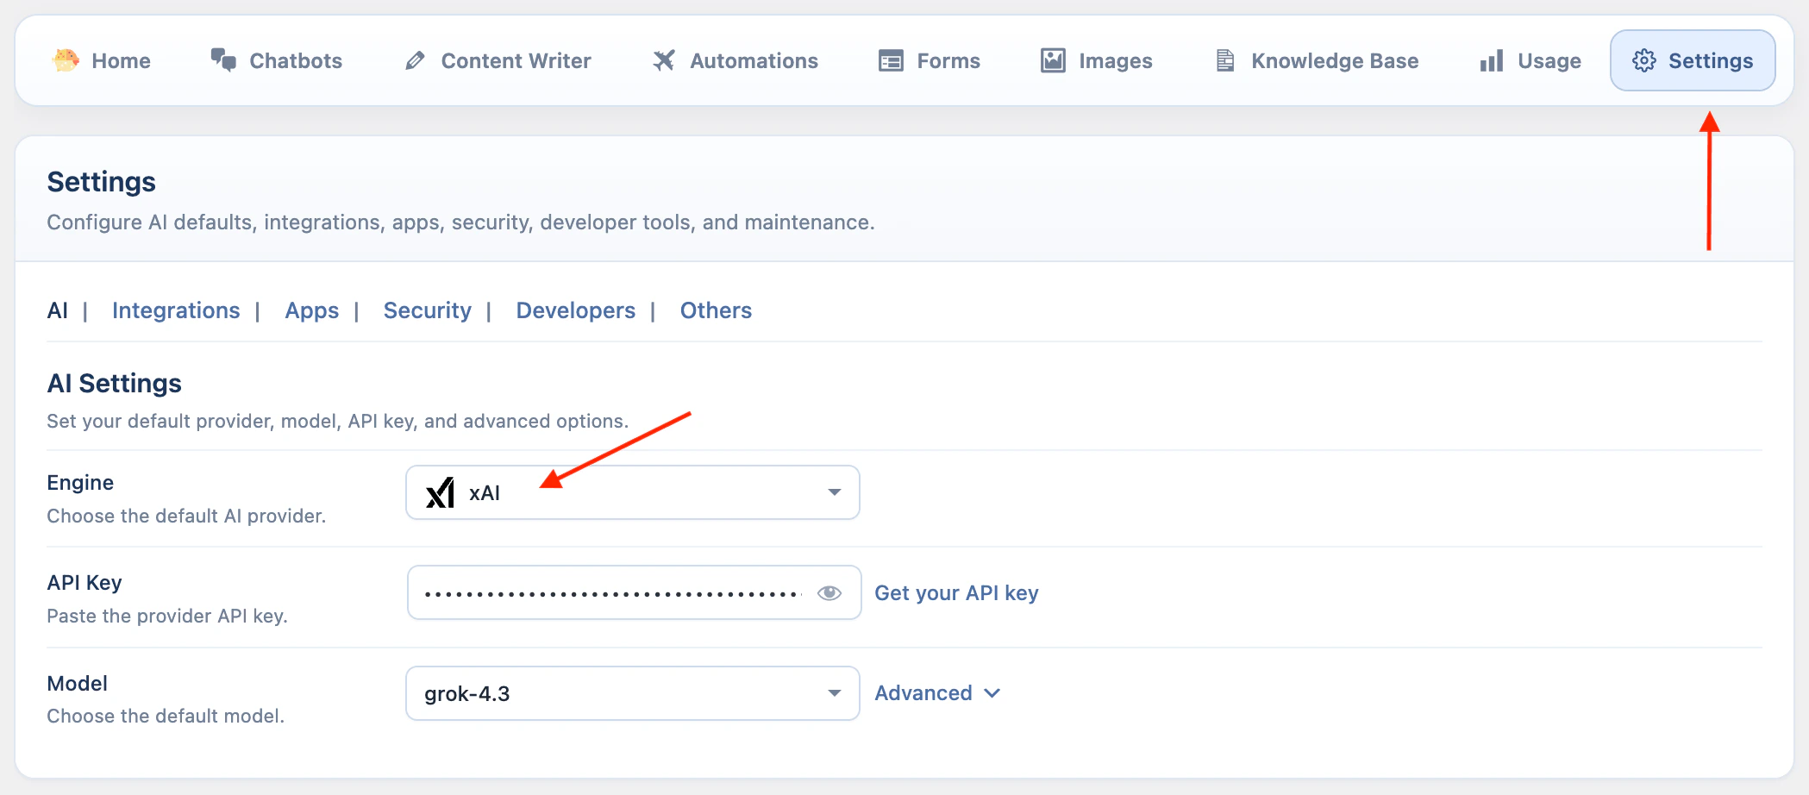The height and width of the screenshot is (795, 1809).
Task: Switch to the Integrations tab
Action: [x=176, y=310]
